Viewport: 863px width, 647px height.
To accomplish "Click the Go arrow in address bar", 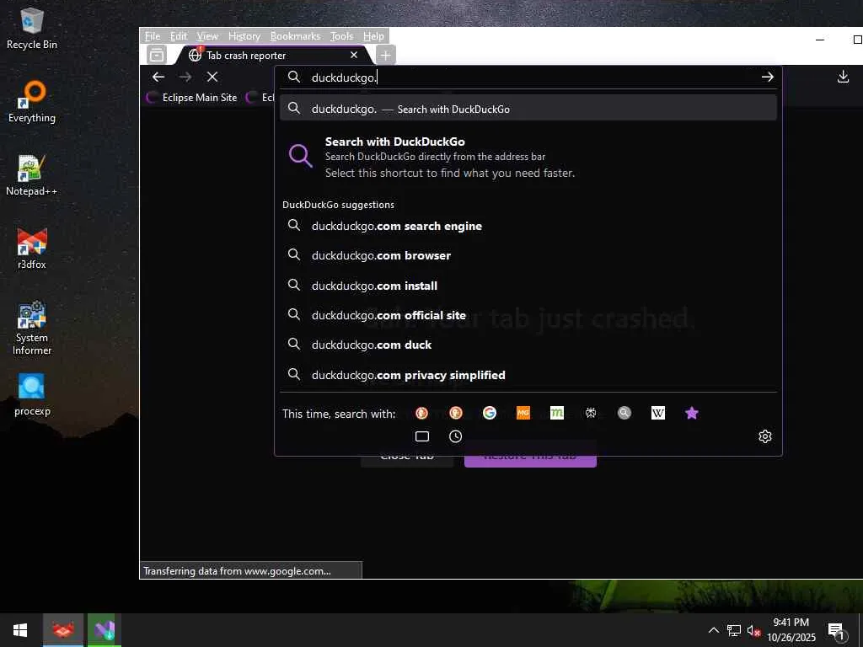I will point(767,77).
